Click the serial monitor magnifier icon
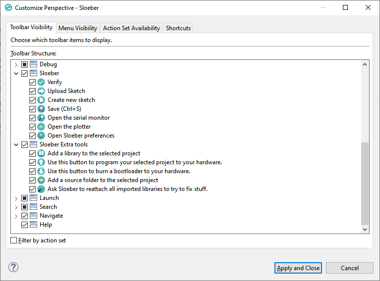The width and height of the screenshot is (380, 281). pos(41,118)
